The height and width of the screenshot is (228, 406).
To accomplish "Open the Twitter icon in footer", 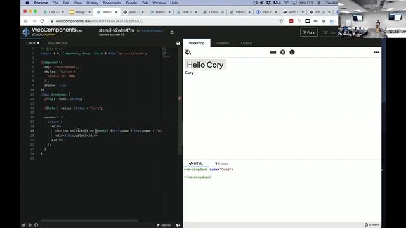I will tap(24, 225).
